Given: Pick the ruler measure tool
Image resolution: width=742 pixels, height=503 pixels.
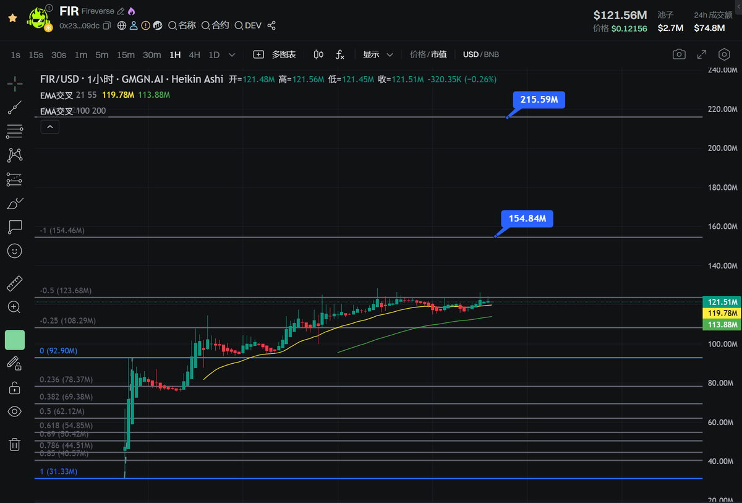Looking at the screenshot, I should (x=15, y=284).
